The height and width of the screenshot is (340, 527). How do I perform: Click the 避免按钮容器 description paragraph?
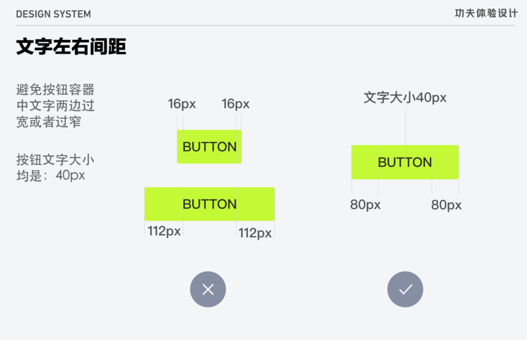[x=55, y=106]
